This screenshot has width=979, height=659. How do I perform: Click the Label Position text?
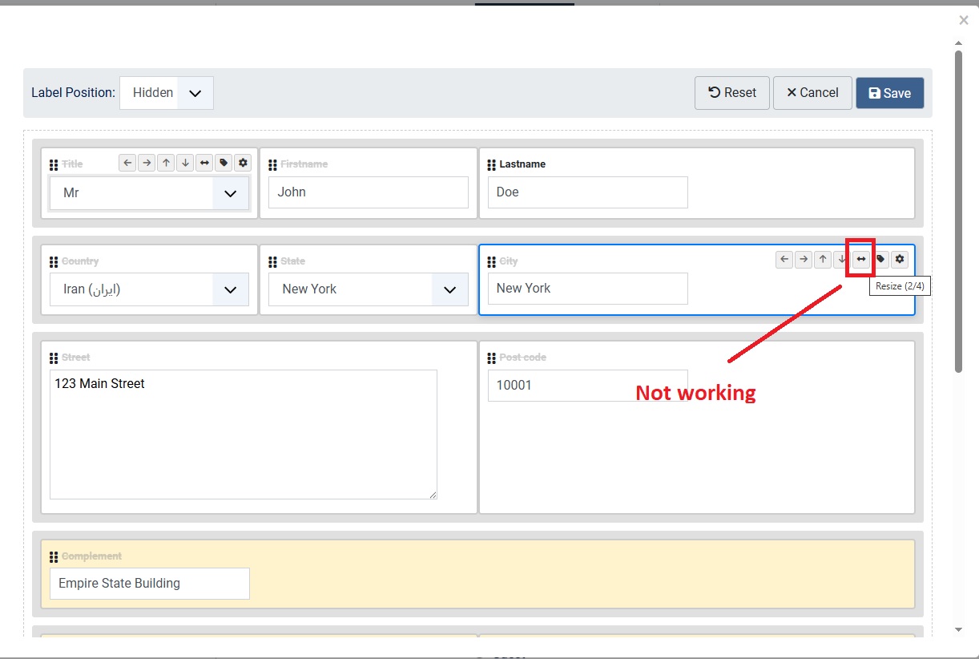[73, 93]
